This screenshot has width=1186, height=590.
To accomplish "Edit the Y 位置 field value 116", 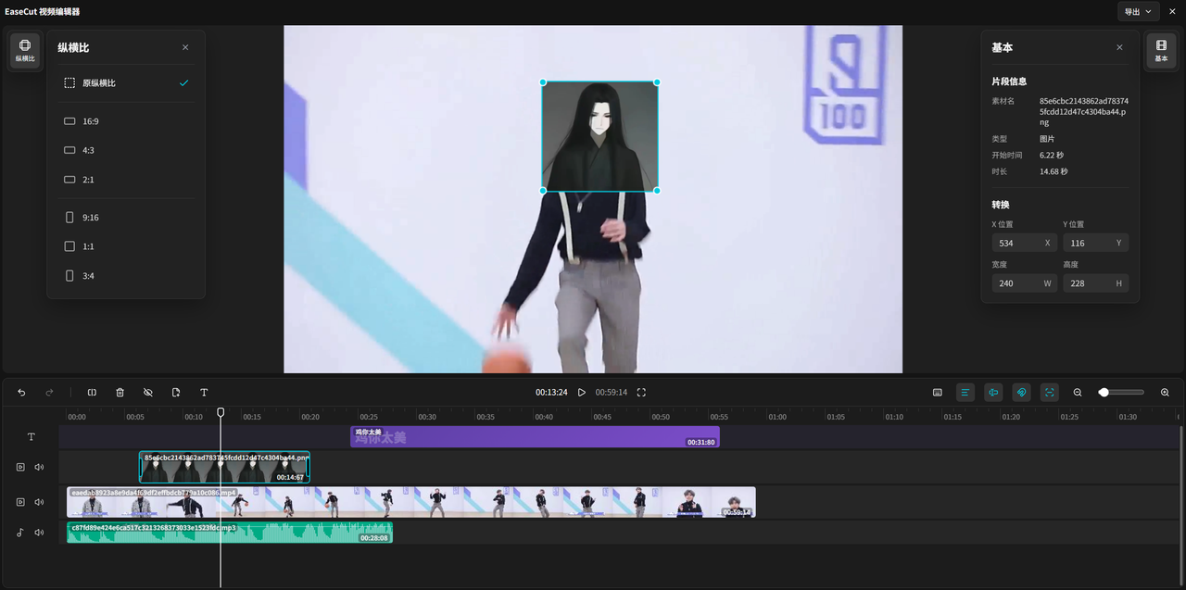I will pyautogui.click(x=1095, y=244).
